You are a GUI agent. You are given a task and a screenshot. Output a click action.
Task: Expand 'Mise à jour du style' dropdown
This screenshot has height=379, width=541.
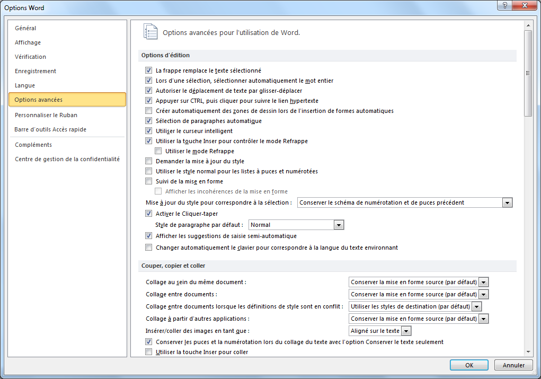click(507, 202)
